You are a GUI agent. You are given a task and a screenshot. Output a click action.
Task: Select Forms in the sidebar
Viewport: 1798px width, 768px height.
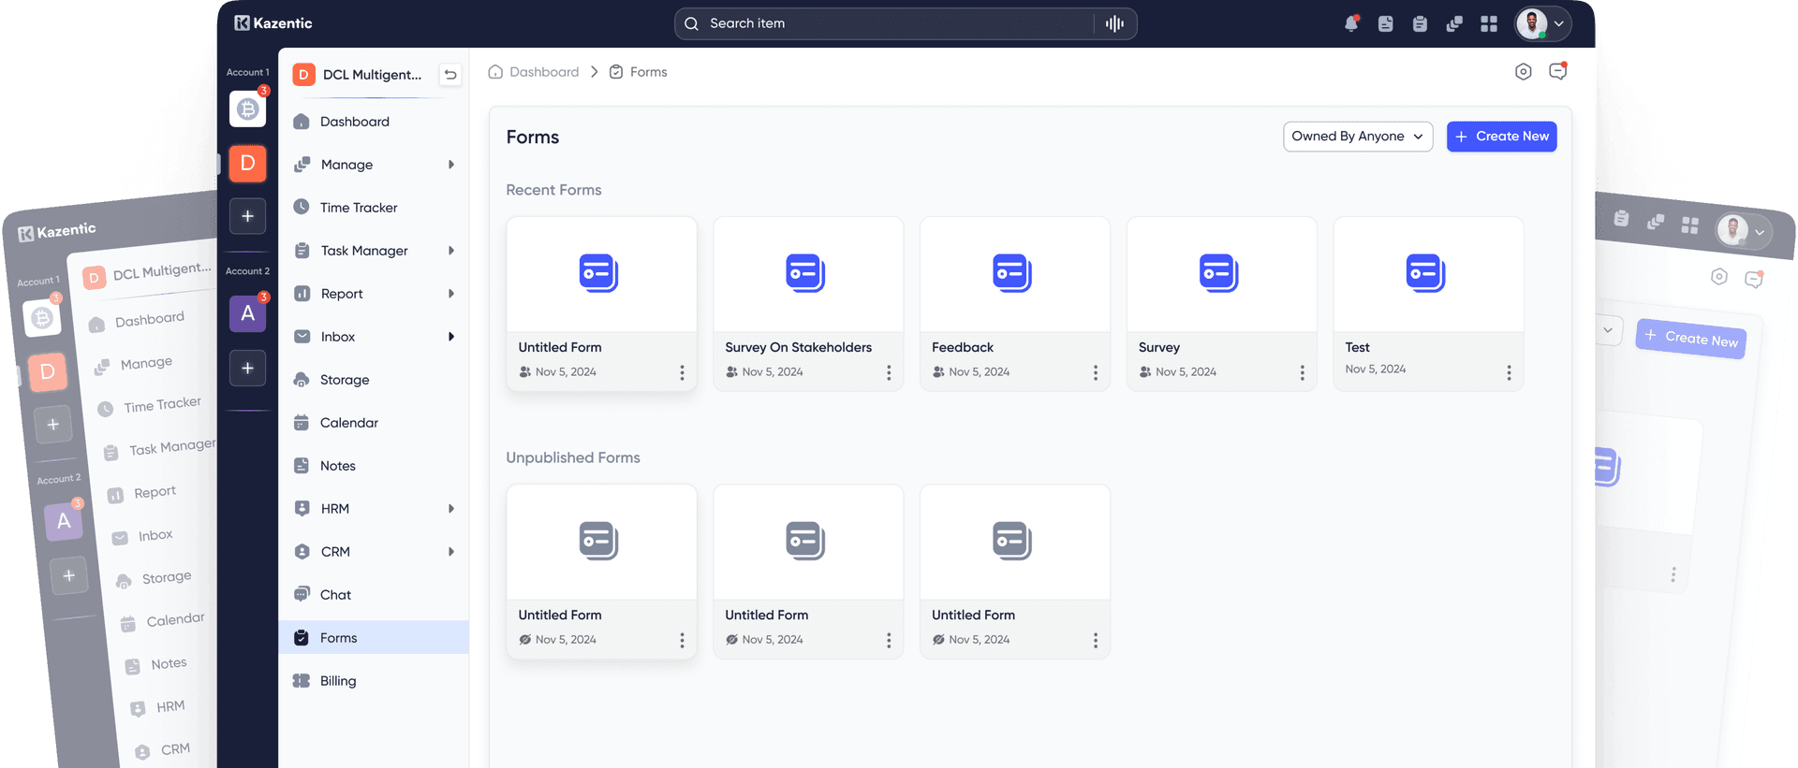pyautogui.click(x=374, y=638)
